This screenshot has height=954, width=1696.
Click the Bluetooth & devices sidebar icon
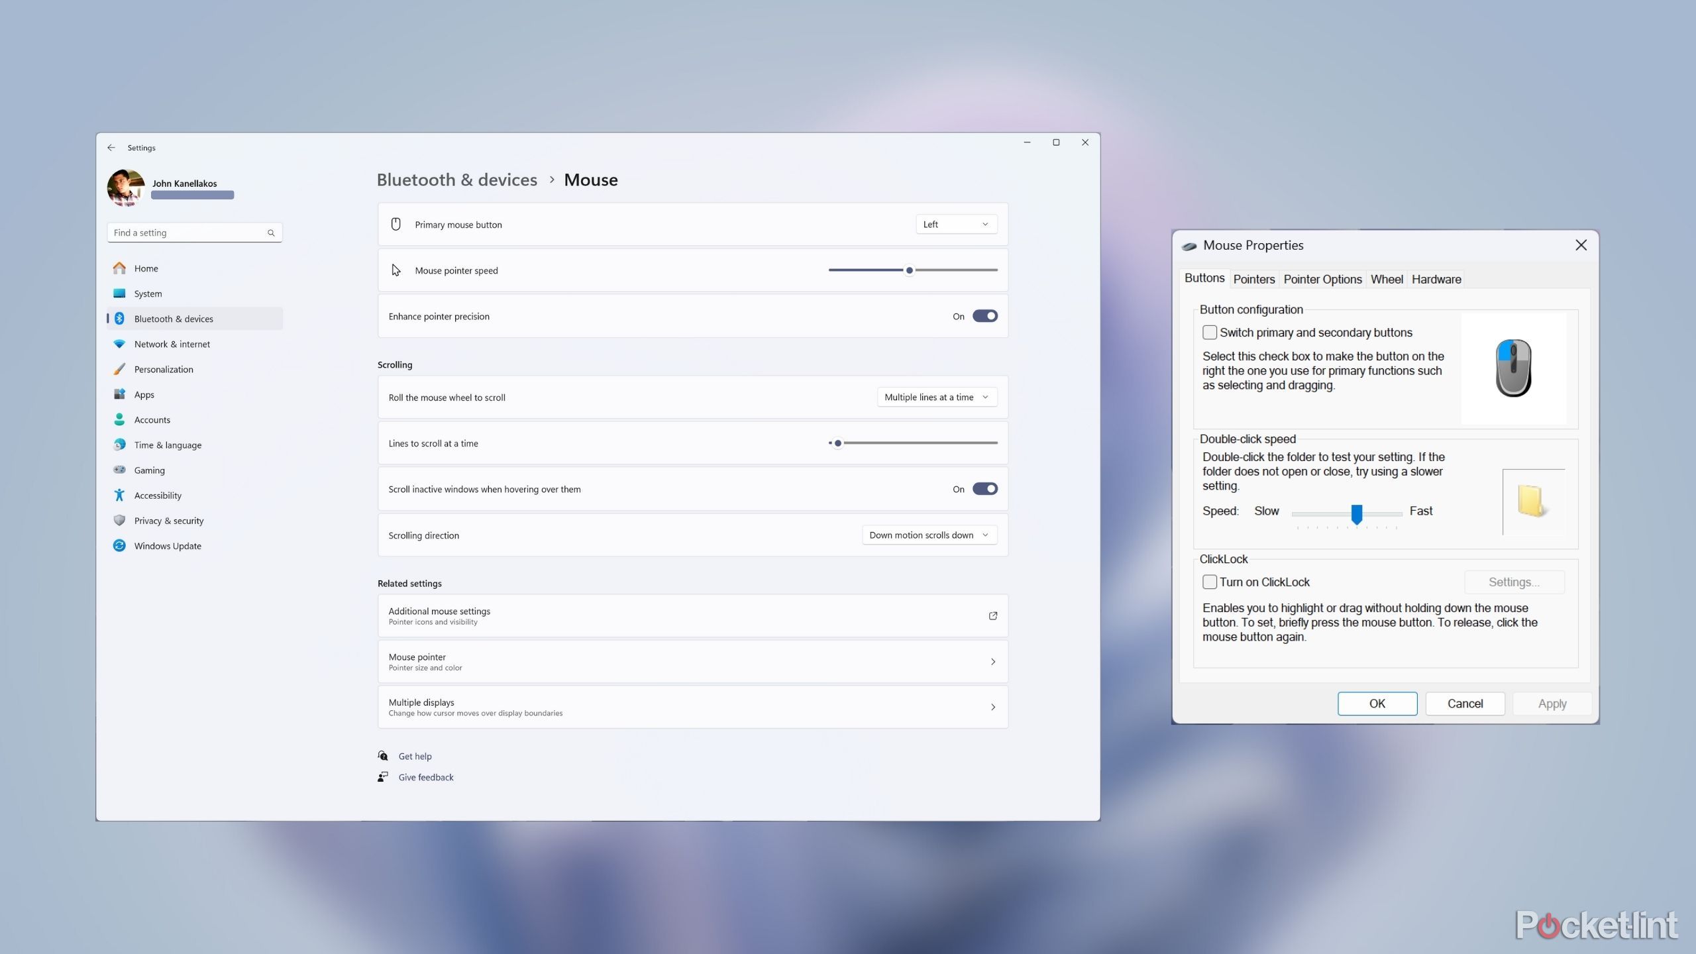pos(121,318)
